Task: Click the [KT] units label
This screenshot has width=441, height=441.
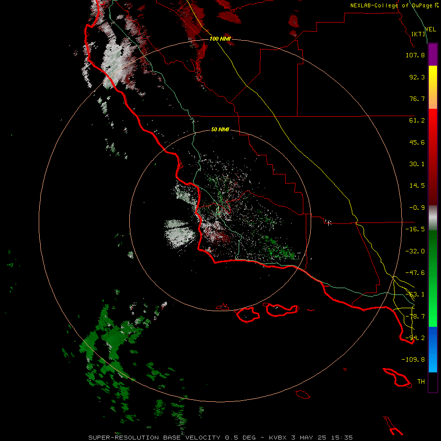Action: [x=418, y=34]
